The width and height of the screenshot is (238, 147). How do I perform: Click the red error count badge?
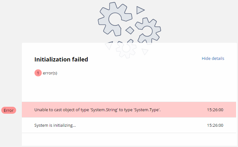38,73
